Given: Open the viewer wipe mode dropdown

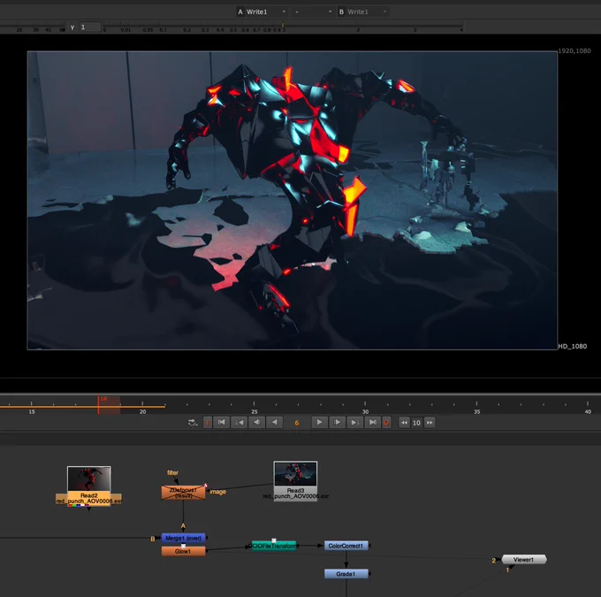Looking at the screenshot, I should click(313, 11).
